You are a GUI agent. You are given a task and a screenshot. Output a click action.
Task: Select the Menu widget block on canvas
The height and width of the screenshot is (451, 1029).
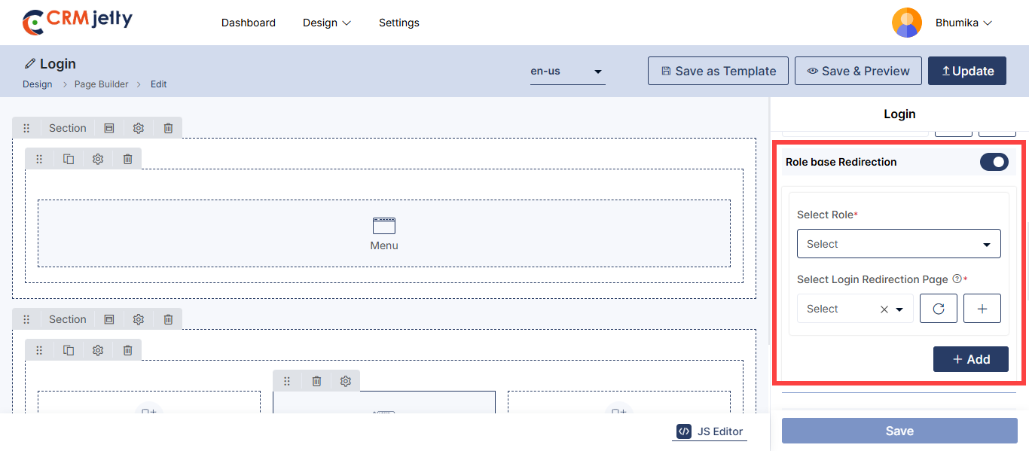click(384, 233)
